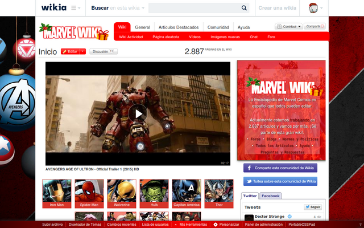View Imágenes nuevas

coord(225,36)
